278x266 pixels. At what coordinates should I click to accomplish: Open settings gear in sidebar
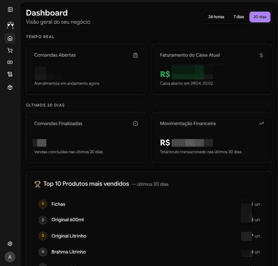point(10,244)
